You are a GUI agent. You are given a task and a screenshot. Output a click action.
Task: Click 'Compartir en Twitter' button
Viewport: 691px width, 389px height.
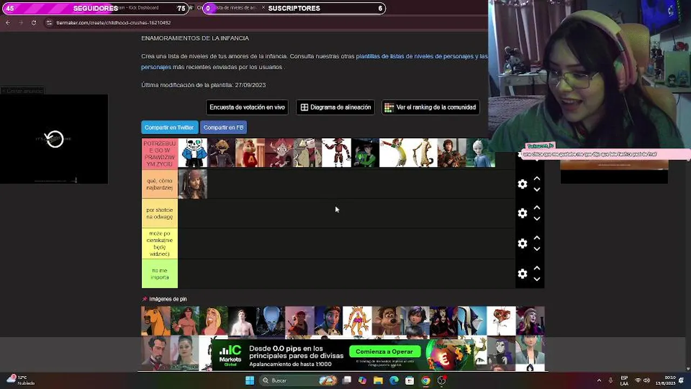[x=169, y=128]
